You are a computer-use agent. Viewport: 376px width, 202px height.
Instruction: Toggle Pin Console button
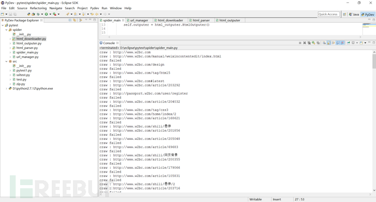point(348,43)
